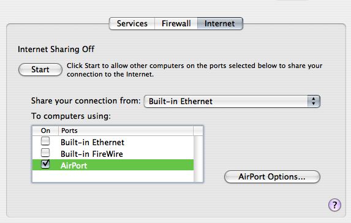Check the Built-in FireWire checkbox
351x223 pixels.
pyautogui.click(x=45, y=153)
